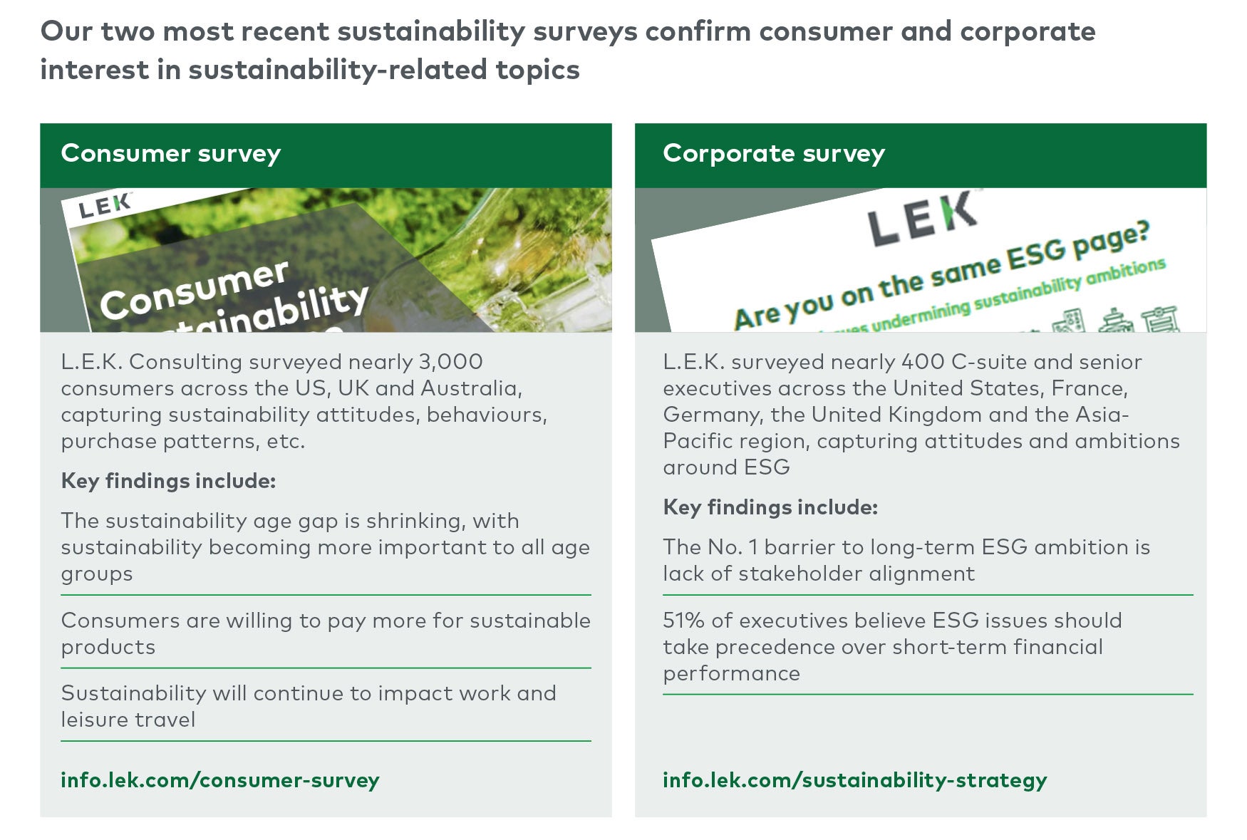Click corporate survey 'Key findings include:' heading

coord(770,507)
